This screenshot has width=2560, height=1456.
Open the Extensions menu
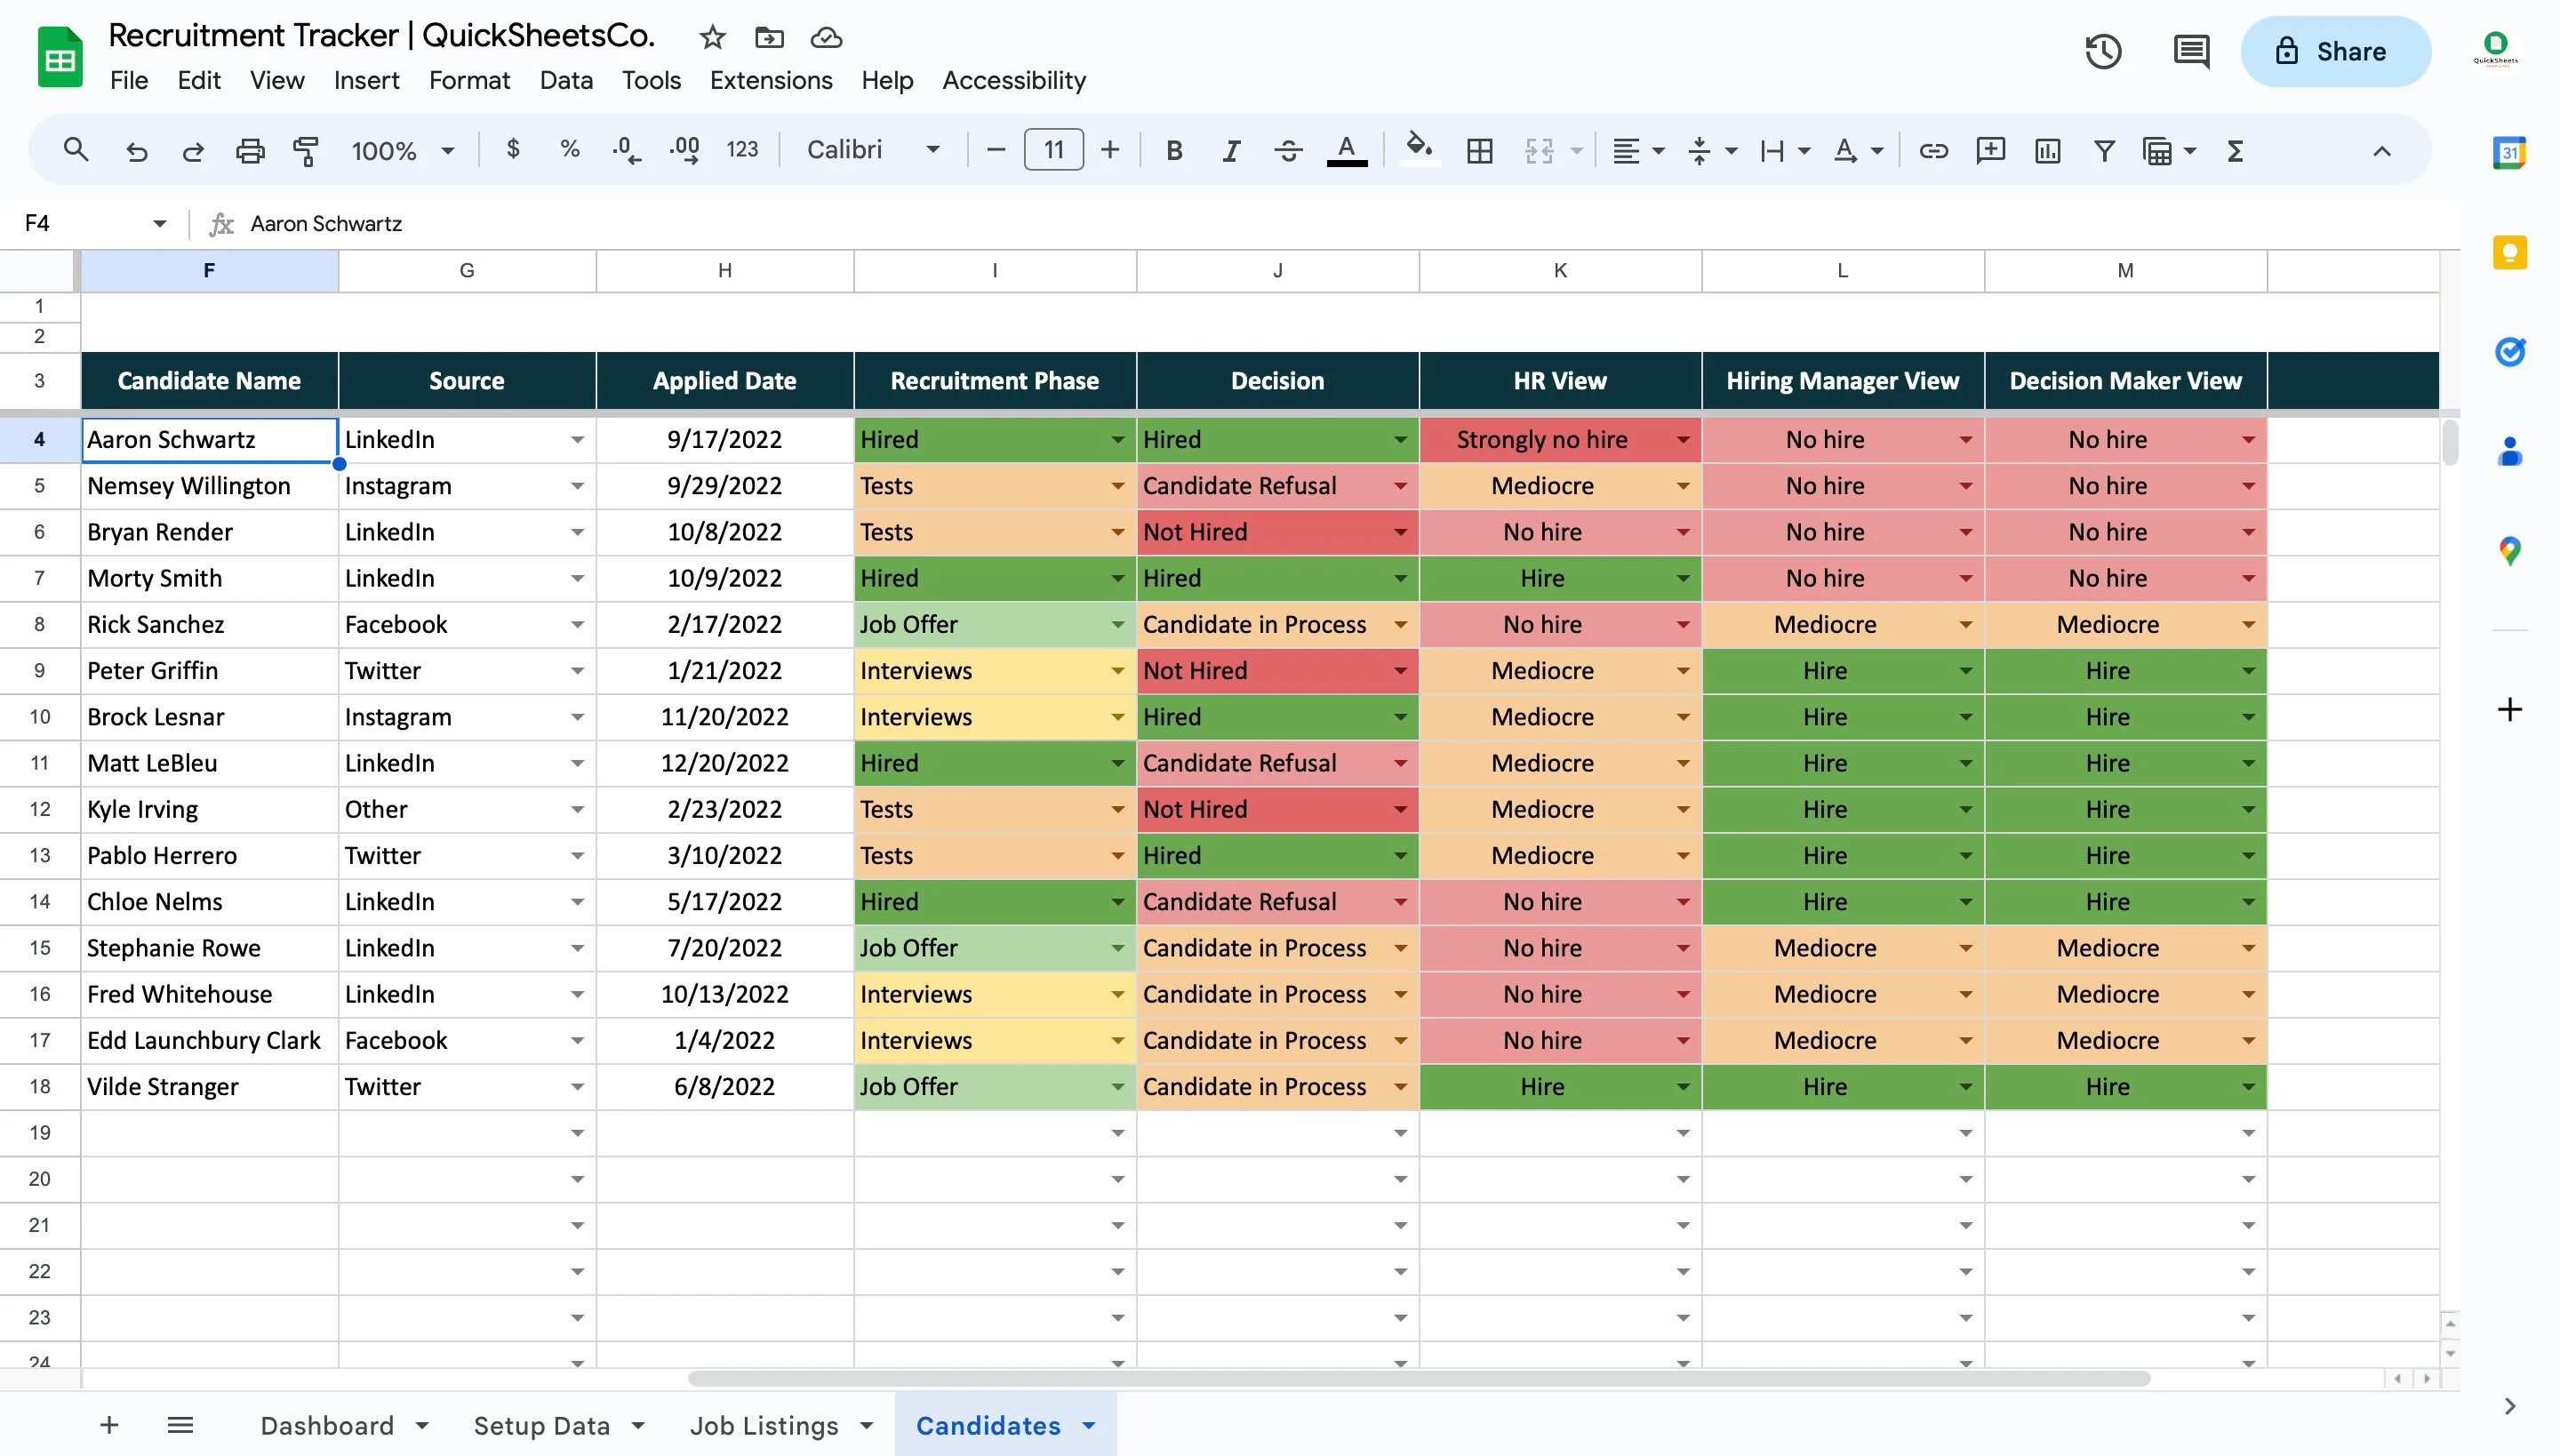[x=771, y=80]
